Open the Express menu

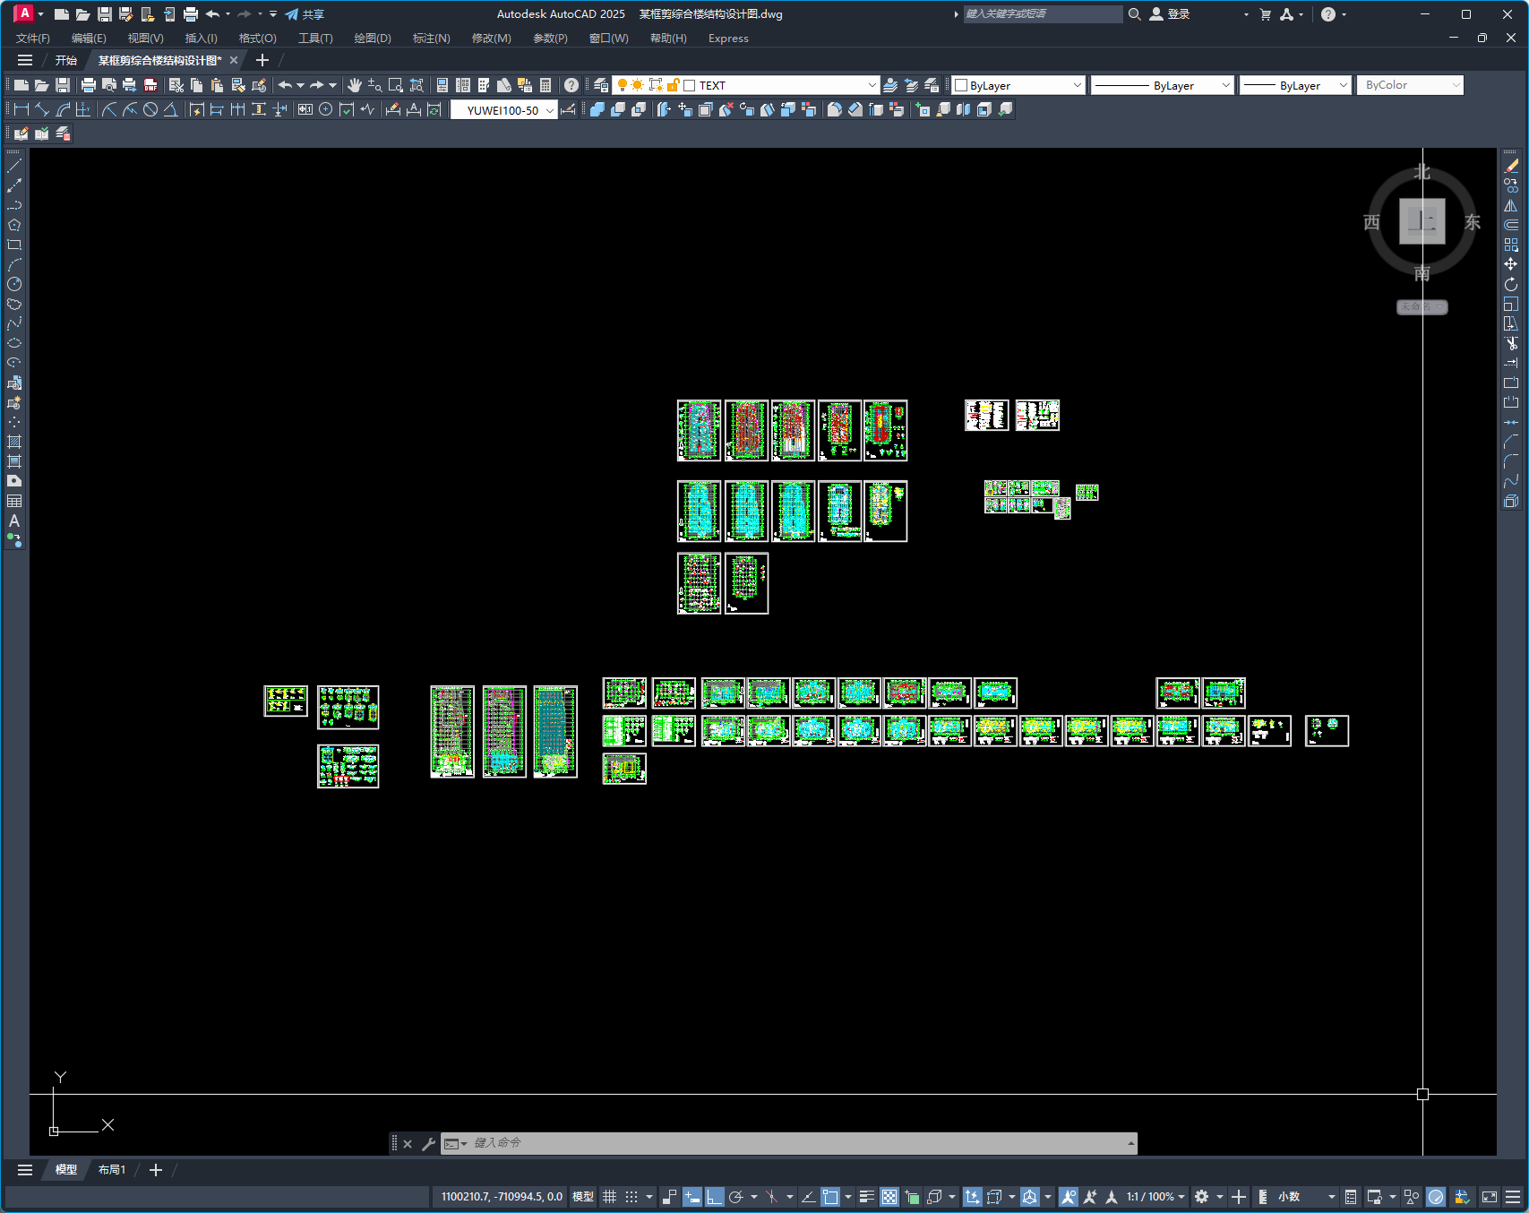(728, 39)
